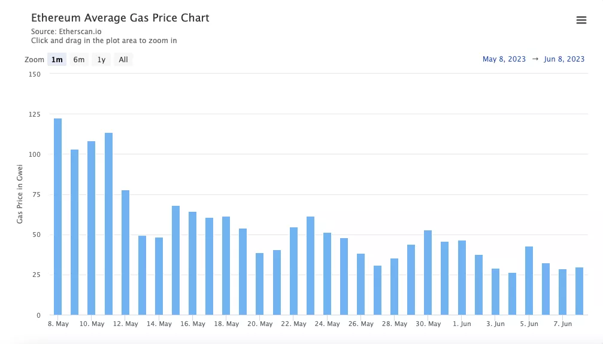
Task: Set zoom range to 1y
Action: [101, 59]
